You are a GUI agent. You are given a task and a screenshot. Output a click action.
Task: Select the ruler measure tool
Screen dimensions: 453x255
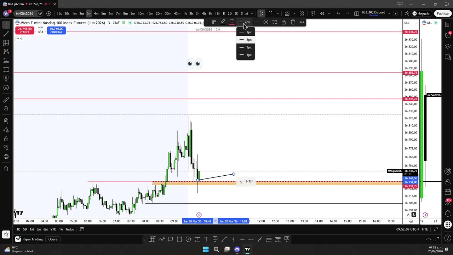tap(6, 100)
